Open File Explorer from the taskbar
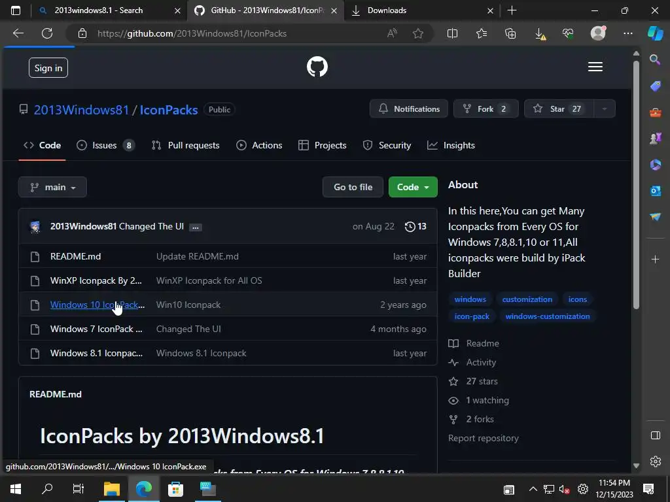The image size is (670, 502). tap(112, 489)
